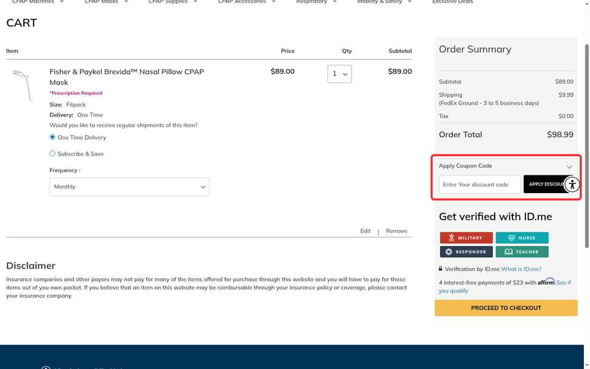This screenshot has height=369, width=590.
Task: Click the Order Total $98.99 value
Action: coord(560,135)
